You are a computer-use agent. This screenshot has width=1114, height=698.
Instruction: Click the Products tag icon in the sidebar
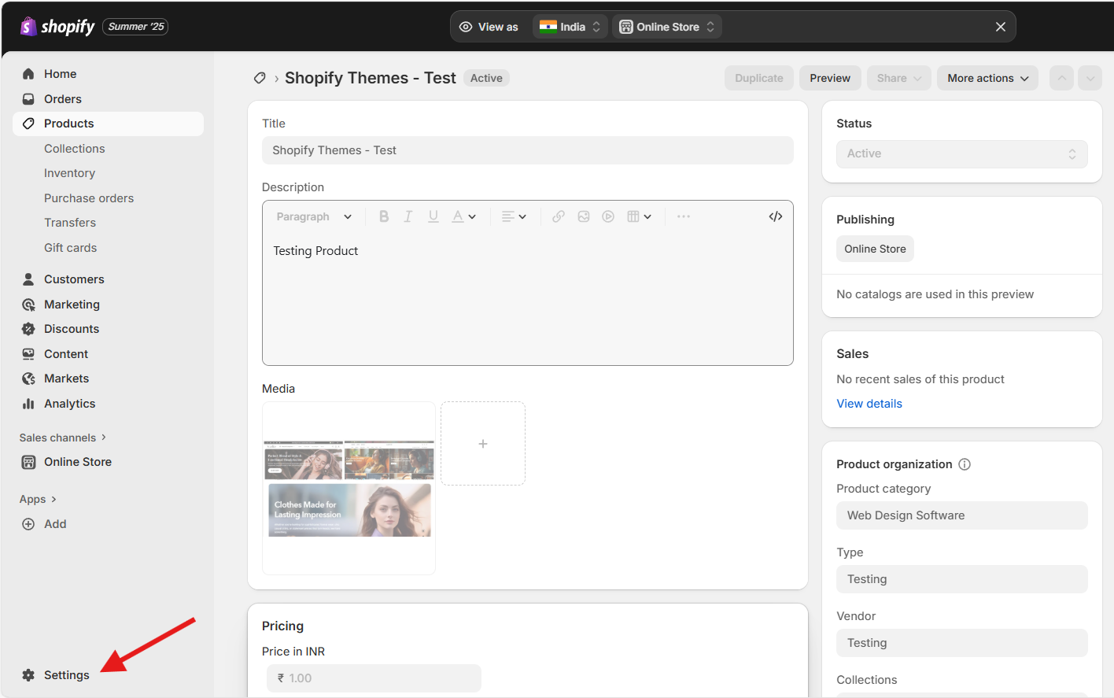pos(28,124)
